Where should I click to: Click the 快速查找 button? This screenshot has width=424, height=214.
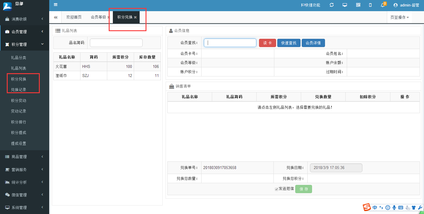point(288,43)
